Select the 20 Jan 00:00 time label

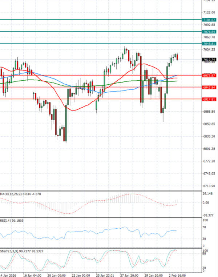click(56, 275)
